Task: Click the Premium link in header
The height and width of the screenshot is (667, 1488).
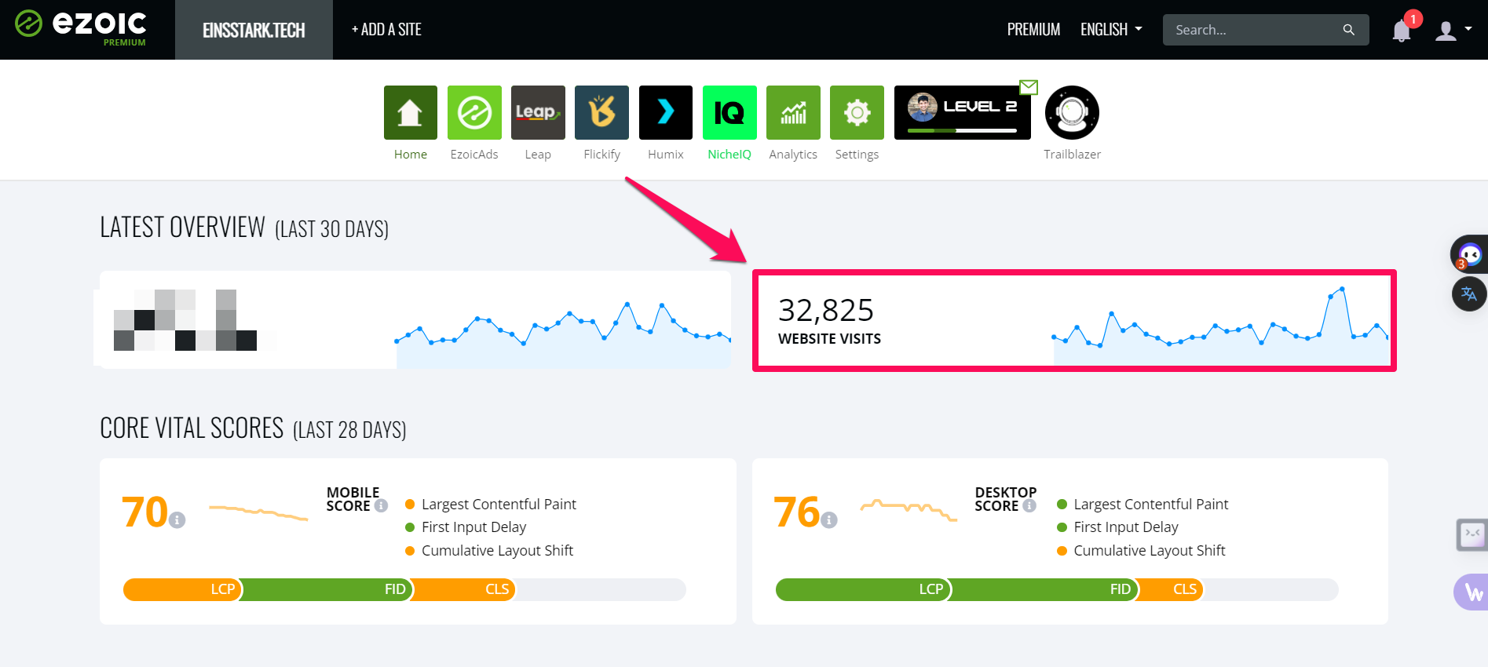Action: 1033,30
